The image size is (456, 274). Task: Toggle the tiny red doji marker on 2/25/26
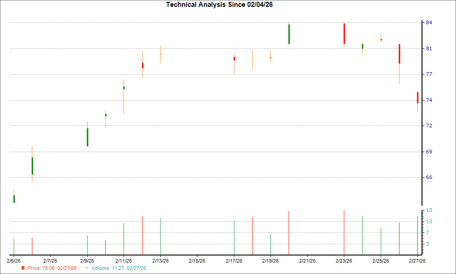(381, 40)
